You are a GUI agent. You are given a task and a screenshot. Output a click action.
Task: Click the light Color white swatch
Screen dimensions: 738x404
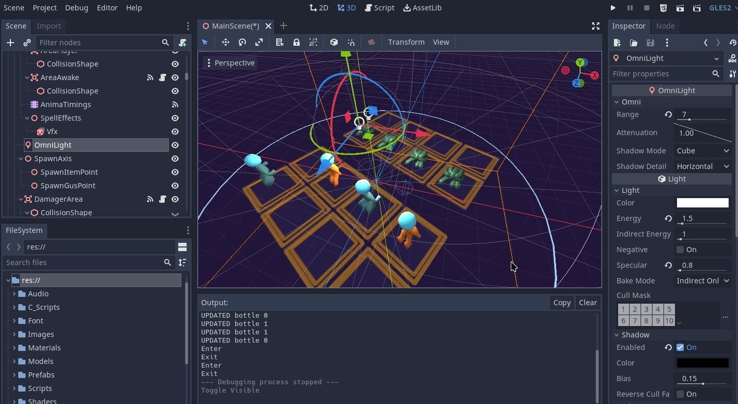[702, 203]
